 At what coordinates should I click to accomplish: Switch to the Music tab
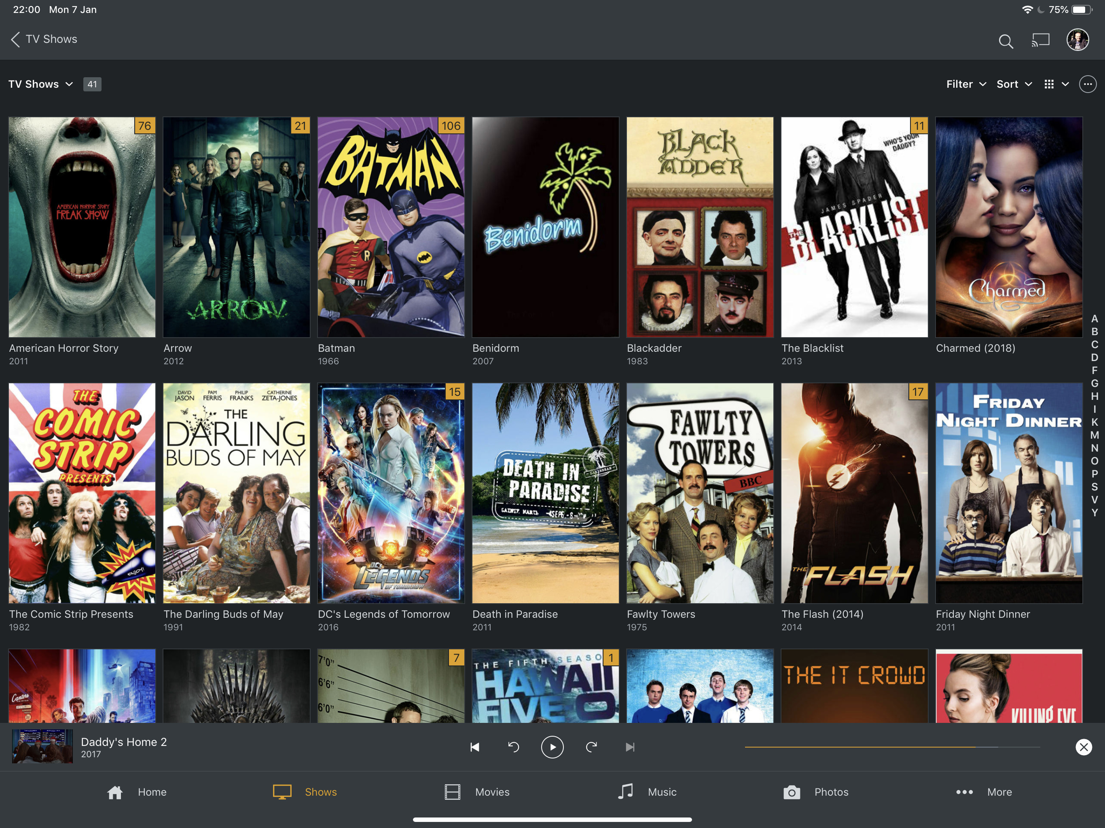click(648, 792)
